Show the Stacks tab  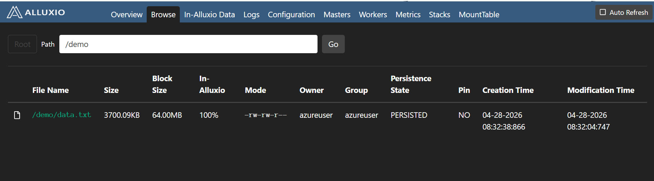click(439, 15)
